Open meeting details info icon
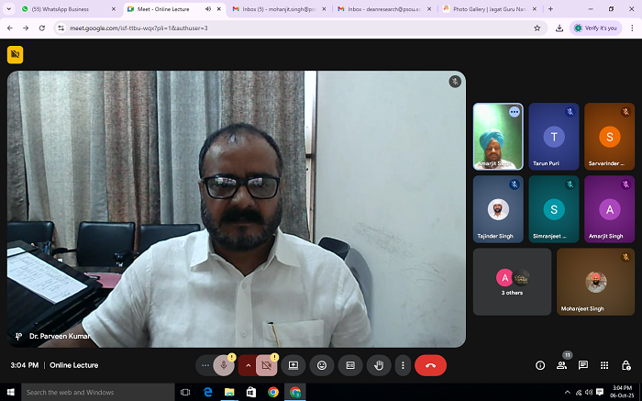642x401 pixels. pyautogui.click(x=539, y=365)
